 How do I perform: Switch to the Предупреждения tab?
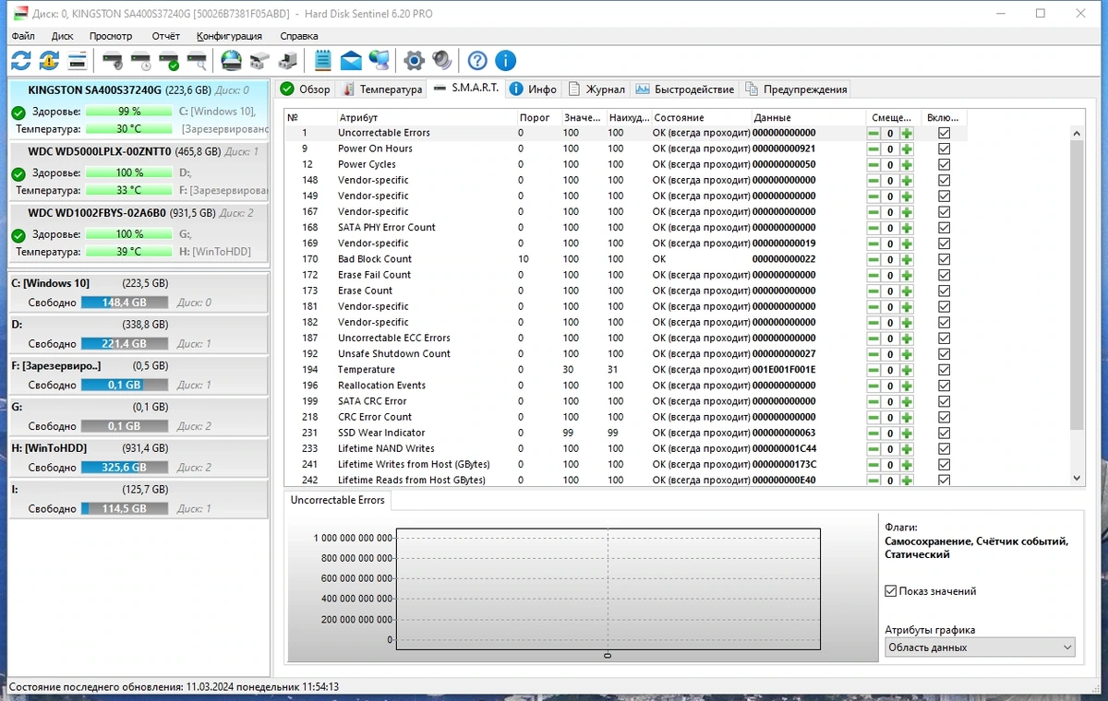coord(796,89)
